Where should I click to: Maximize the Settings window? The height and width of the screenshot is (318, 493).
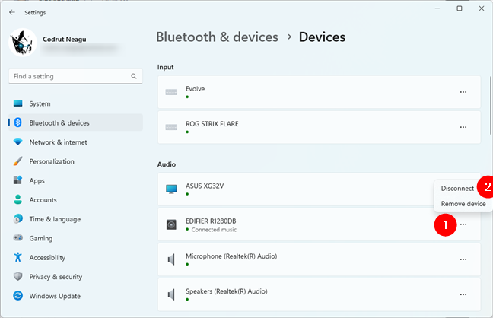point(460,8)
